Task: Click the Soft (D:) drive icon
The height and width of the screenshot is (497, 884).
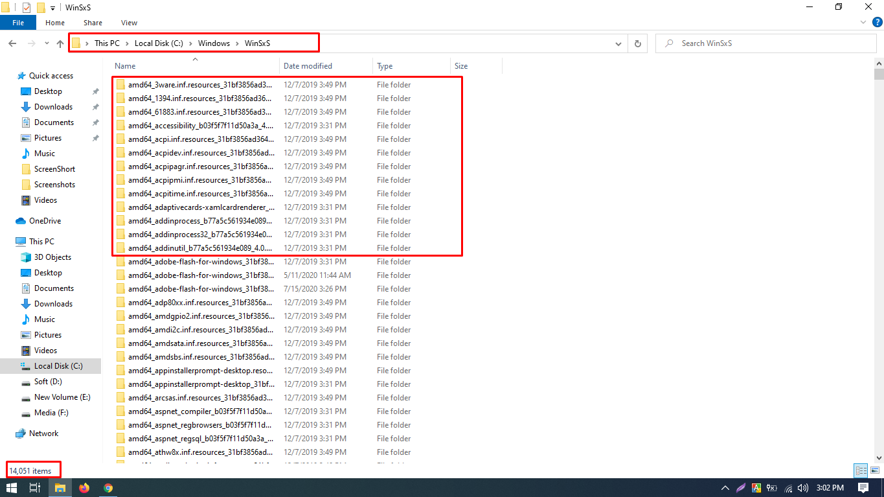Action: tap(26, 382)
